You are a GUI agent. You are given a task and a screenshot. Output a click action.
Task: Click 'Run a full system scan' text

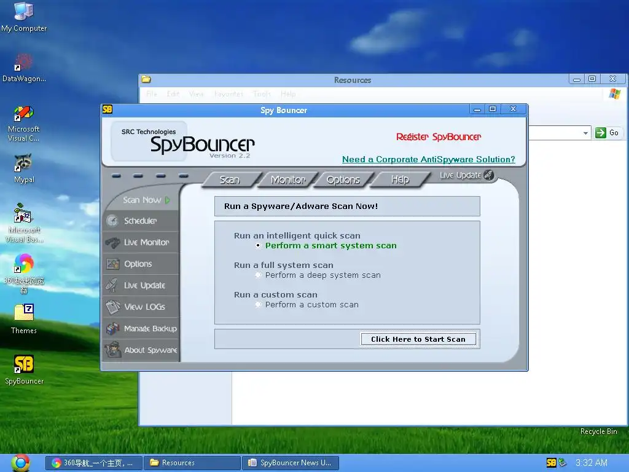tap(284, 265)
